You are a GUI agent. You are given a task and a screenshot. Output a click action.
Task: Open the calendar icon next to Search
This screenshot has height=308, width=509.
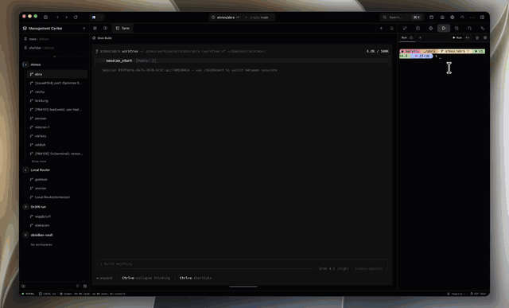431,18
